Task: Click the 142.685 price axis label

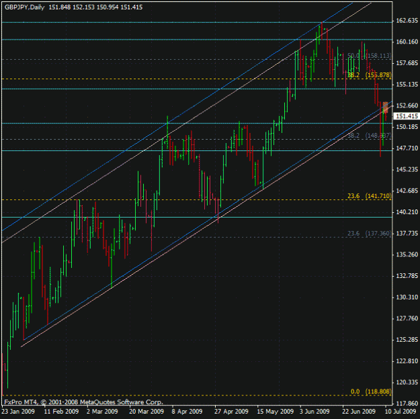Action: pos(407,191)
